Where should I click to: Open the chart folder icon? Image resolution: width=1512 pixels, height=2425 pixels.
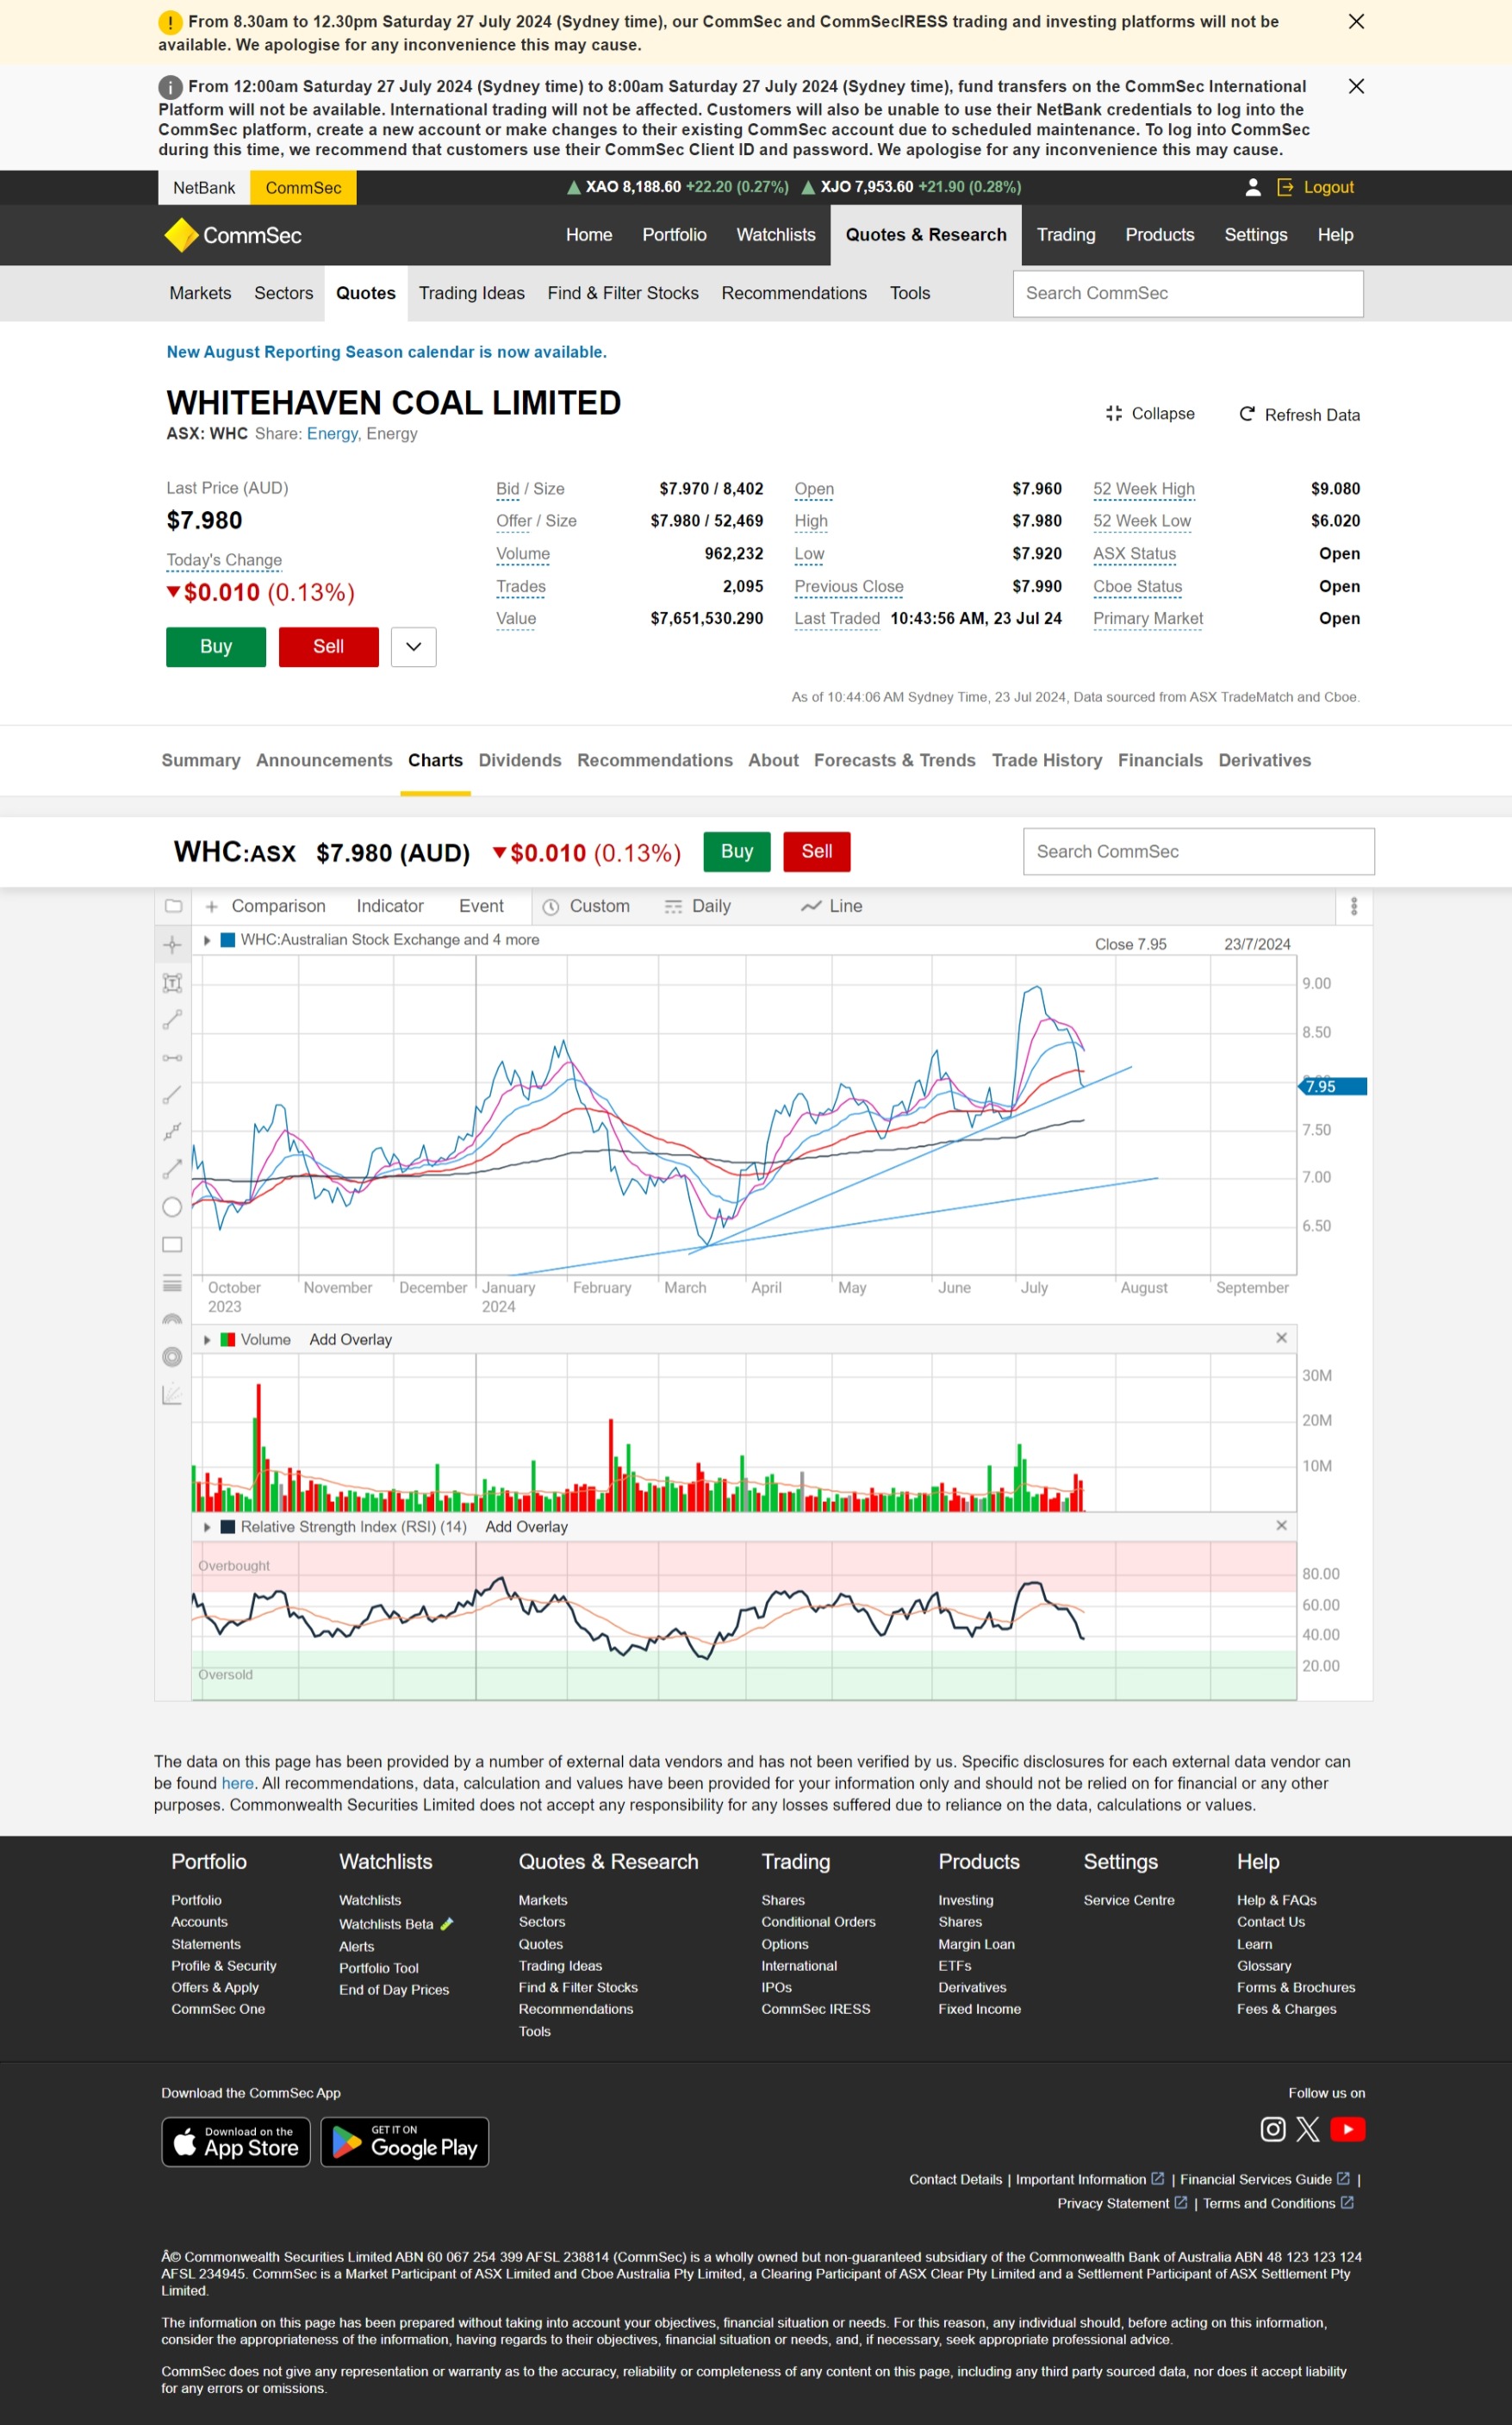pos(172,906)
